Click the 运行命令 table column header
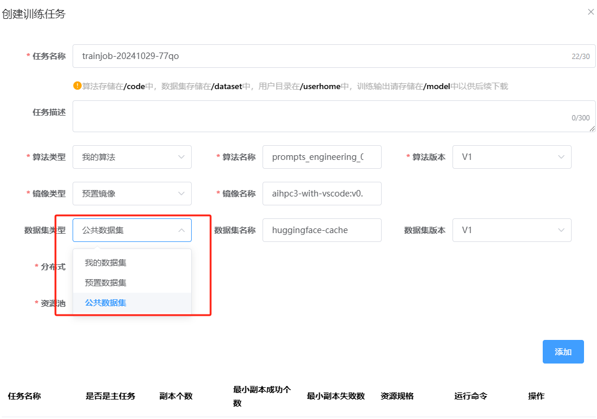The height and width of the screenshot is (419, 597). click(x=471, y=396)
